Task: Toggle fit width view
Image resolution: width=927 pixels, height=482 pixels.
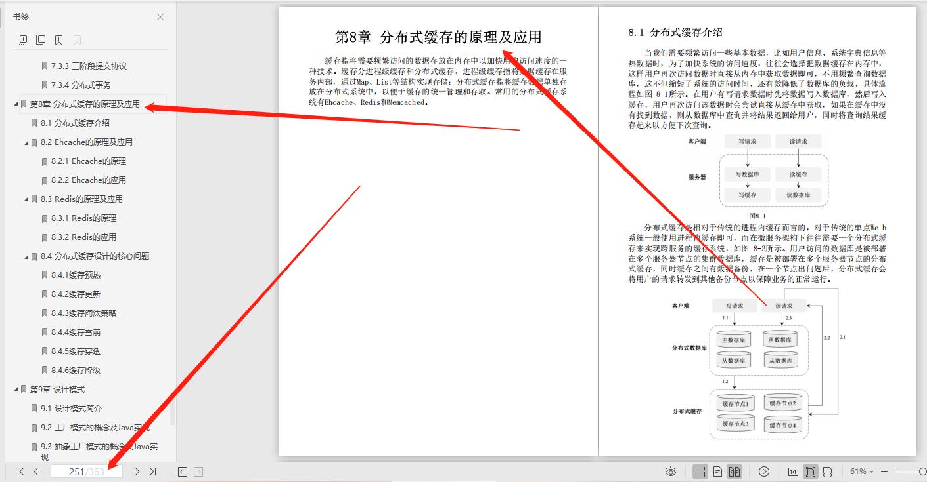Action: coord(828,472)
